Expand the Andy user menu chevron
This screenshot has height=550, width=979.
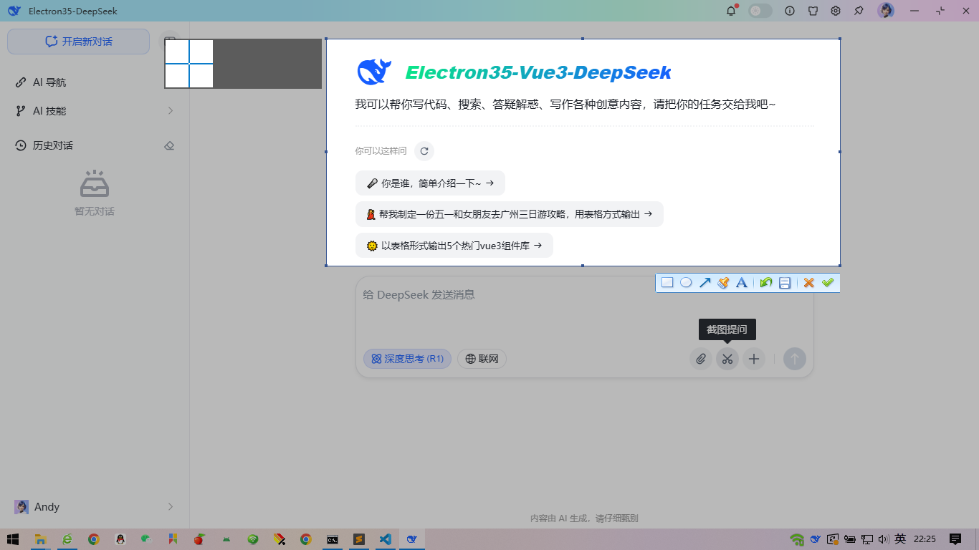click(x=171, y=507)
